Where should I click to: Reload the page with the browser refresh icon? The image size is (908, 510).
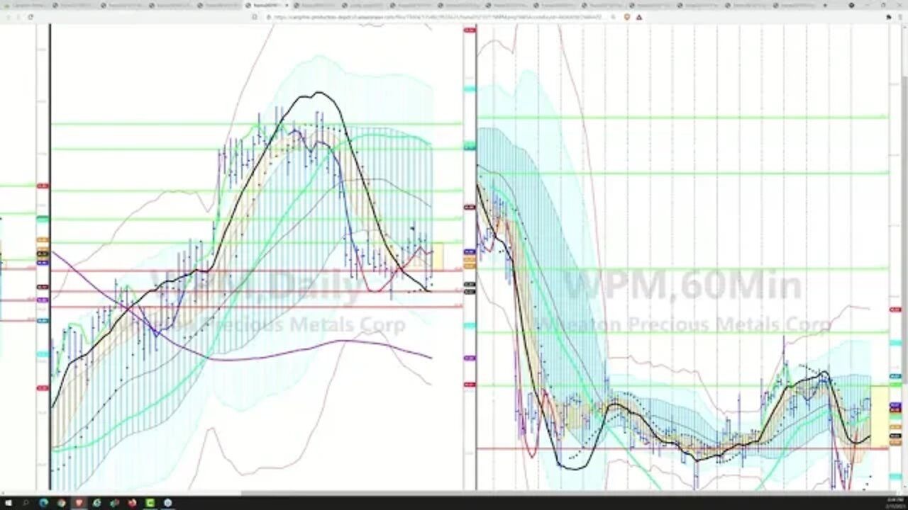click(x=30, y=16)
